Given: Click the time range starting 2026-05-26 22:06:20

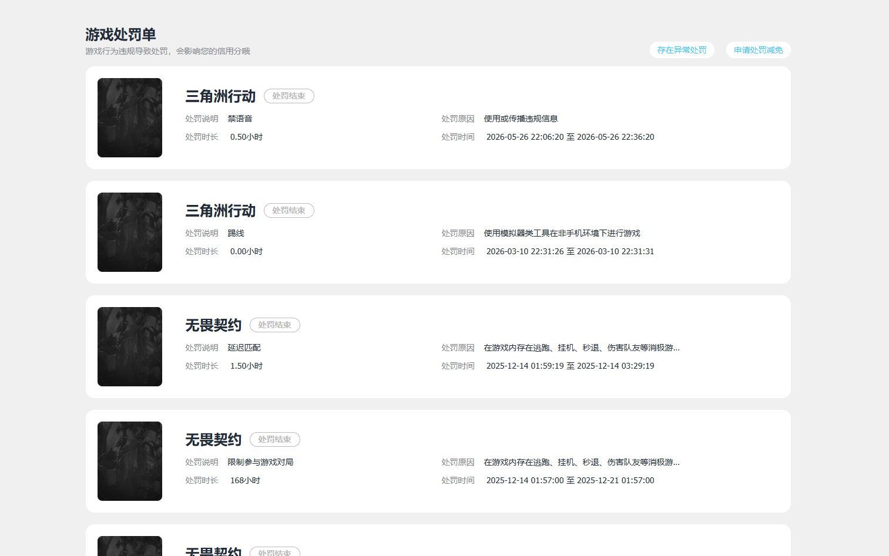Looking at the screenshot, I should [x=570, y=137].
